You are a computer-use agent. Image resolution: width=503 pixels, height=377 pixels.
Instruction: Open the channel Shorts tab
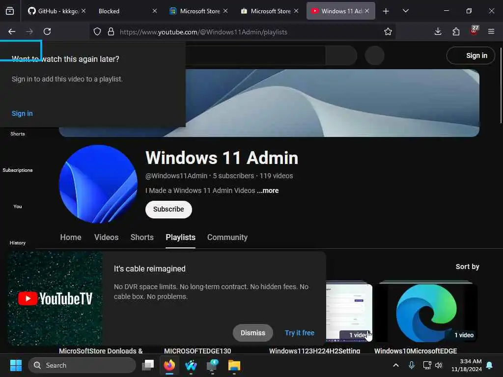(142, 237)
